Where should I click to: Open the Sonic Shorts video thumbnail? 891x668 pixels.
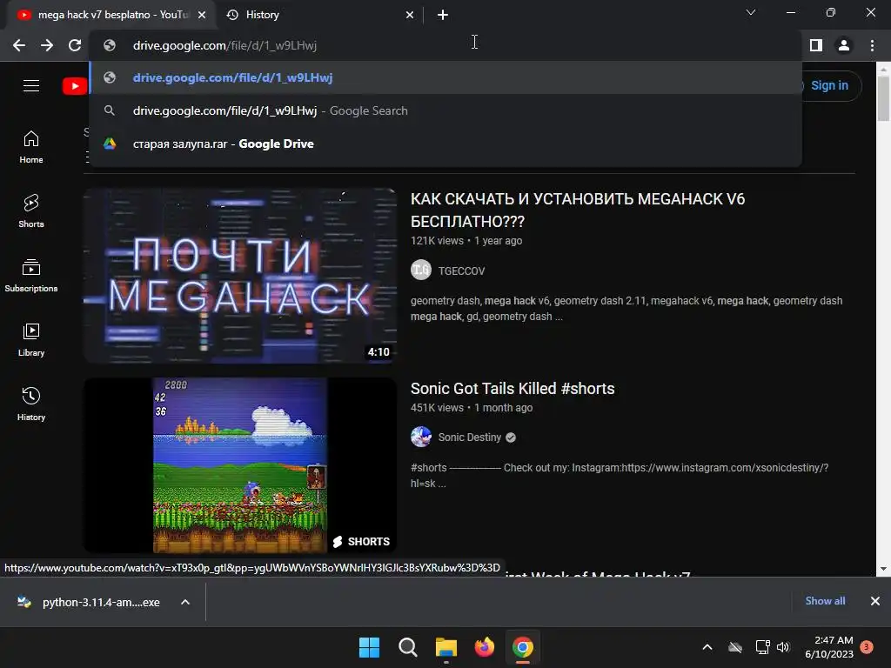[240, 465]
